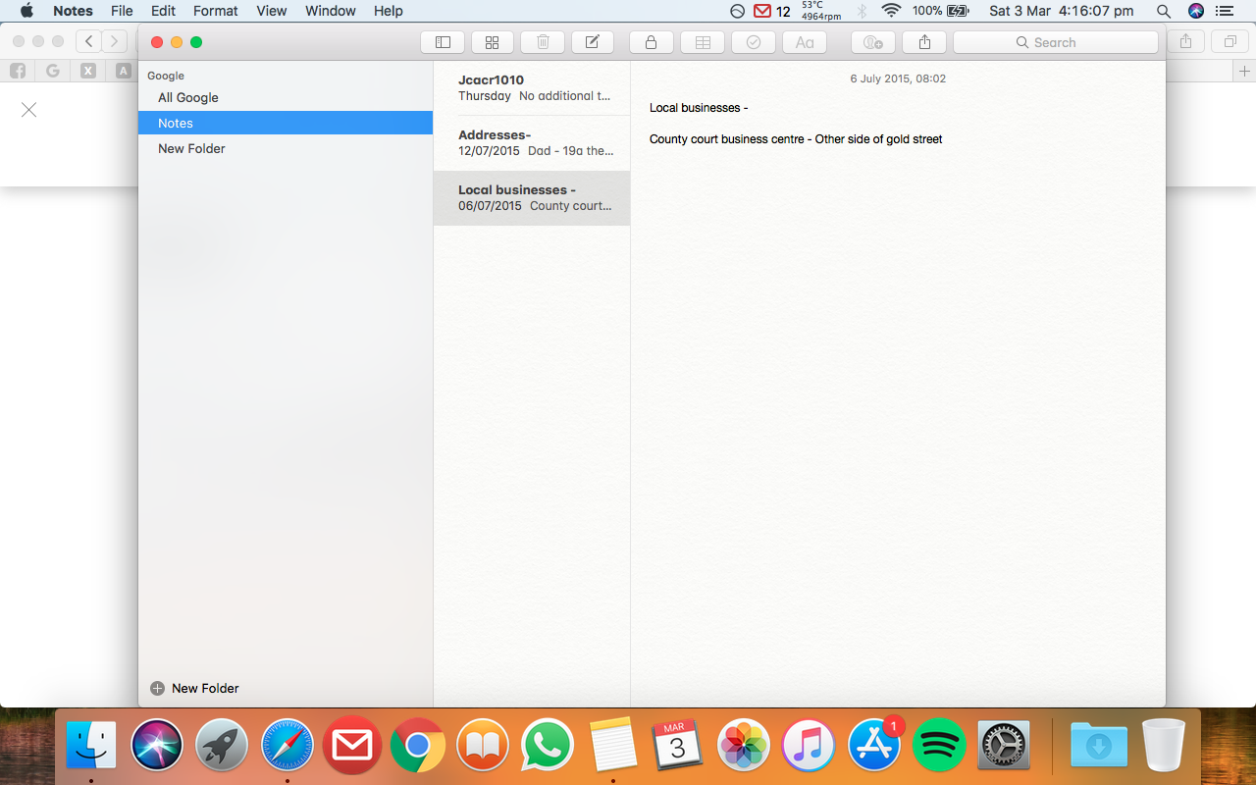Click the County court business centre line
The height and width of the screenshot is (785, 1256).
click(796, 139)
